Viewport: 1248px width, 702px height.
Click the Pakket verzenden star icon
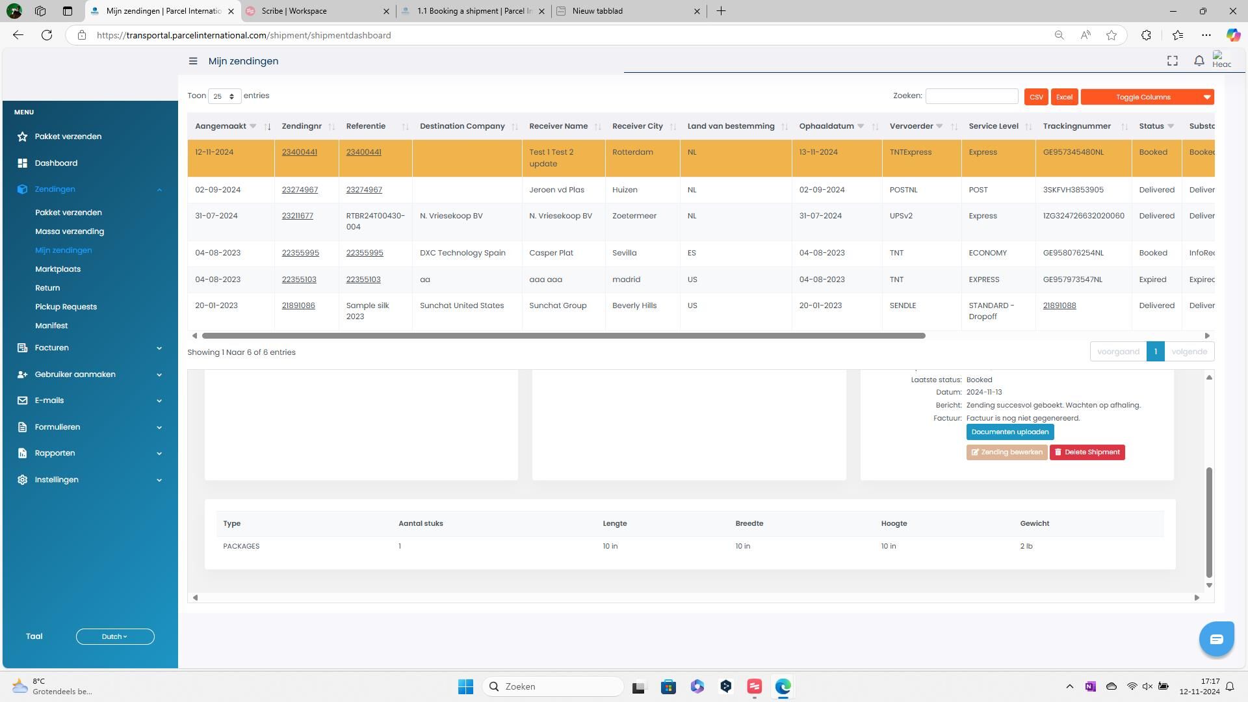[23, 136]
